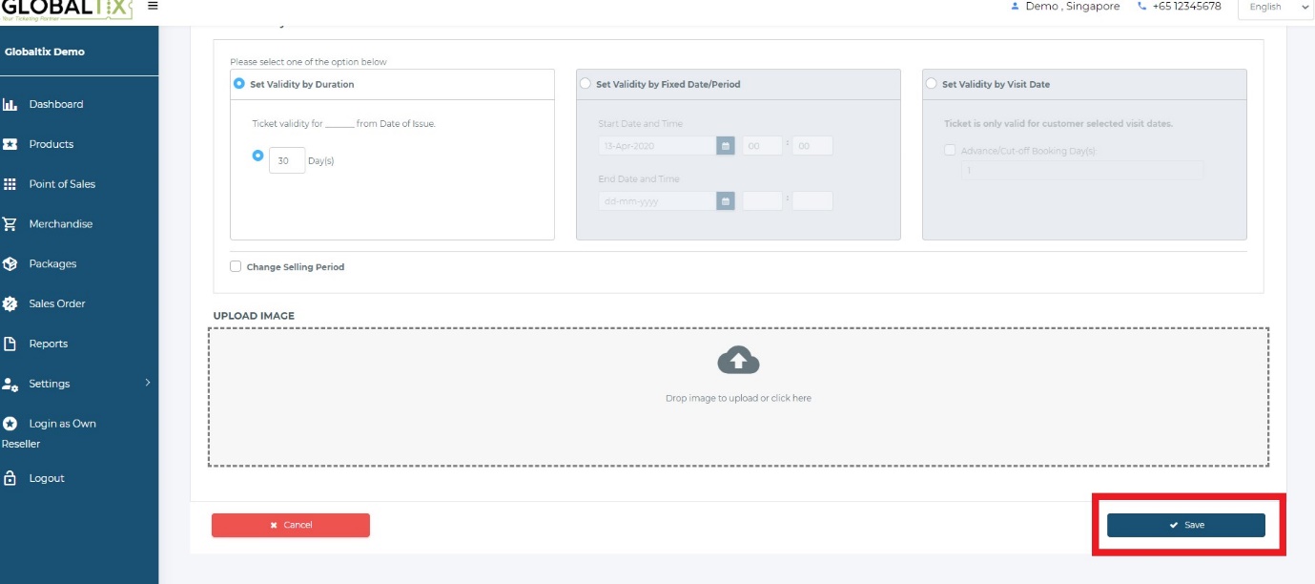The width and height of the screenshot is (1315, 584).
Task: Click the Reports document icon
Action: click(x=10, y=344)
